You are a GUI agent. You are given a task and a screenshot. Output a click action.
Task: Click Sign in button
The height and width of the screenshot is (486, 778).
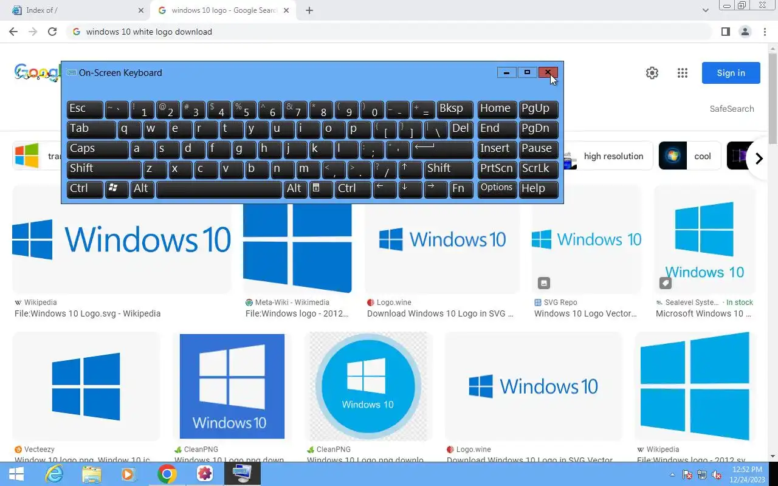(731, 73)
